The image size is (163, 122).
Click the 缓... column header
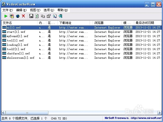pyautogui.click(x=128, y=23)
